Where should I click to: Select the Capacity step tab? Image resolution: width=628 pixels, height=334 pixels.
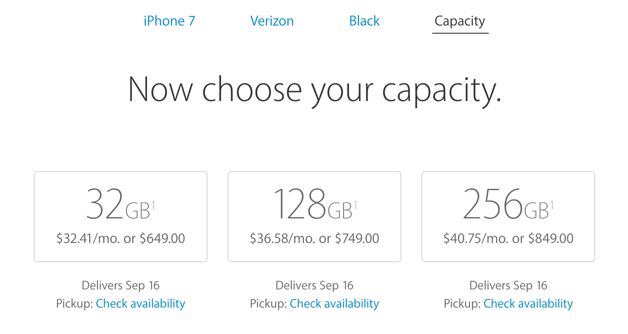(460, 21)
